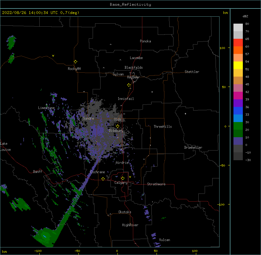Click the white asterisk marker east of Innisfail
The image size is (261, 255).
pyautogui.click(x=152, y=92)
